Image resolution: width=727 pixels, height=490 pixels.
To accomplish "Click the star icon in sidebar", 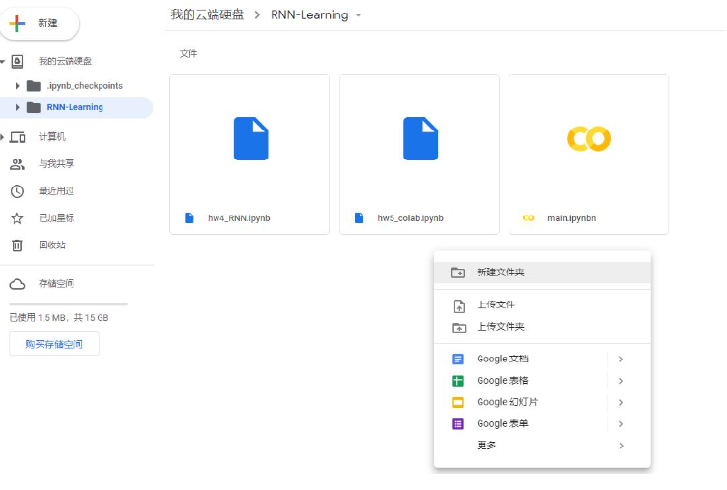I will (17, 218).
